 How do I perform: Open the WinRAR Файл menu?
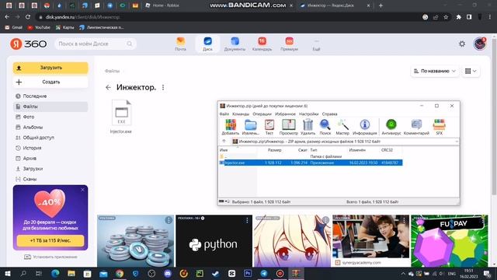pyautogui.click(x=224, y=114)
